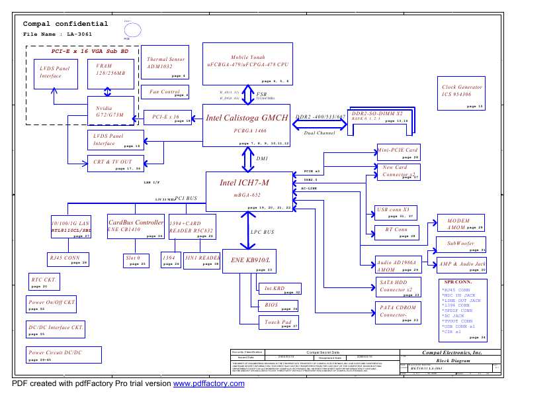Click the "Compal confidential" heading
Viewport: 557px width, 394px height.
coord(65,24)
